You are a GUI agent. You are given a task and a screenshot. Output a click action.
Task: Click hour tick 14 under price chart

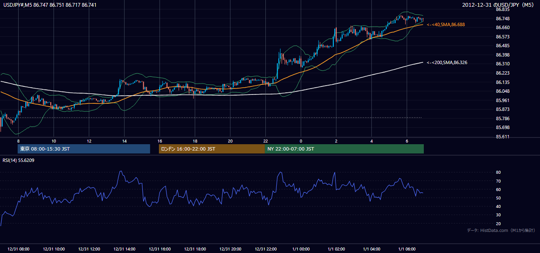pos(124,141)
